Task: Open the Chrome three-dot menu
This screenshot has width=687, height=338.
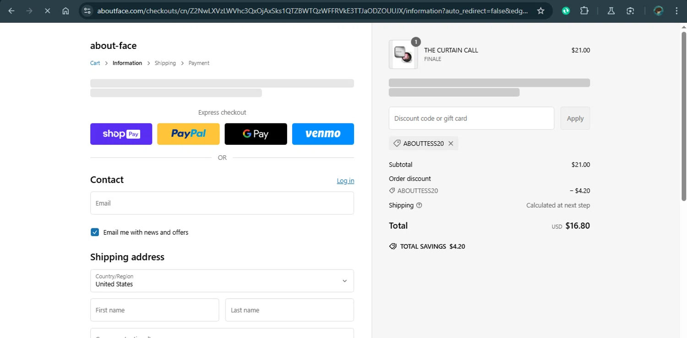Action: pos(676,11)
